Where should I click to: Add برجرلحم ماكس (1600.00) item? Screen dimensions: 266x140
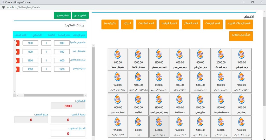click(221, 127)
